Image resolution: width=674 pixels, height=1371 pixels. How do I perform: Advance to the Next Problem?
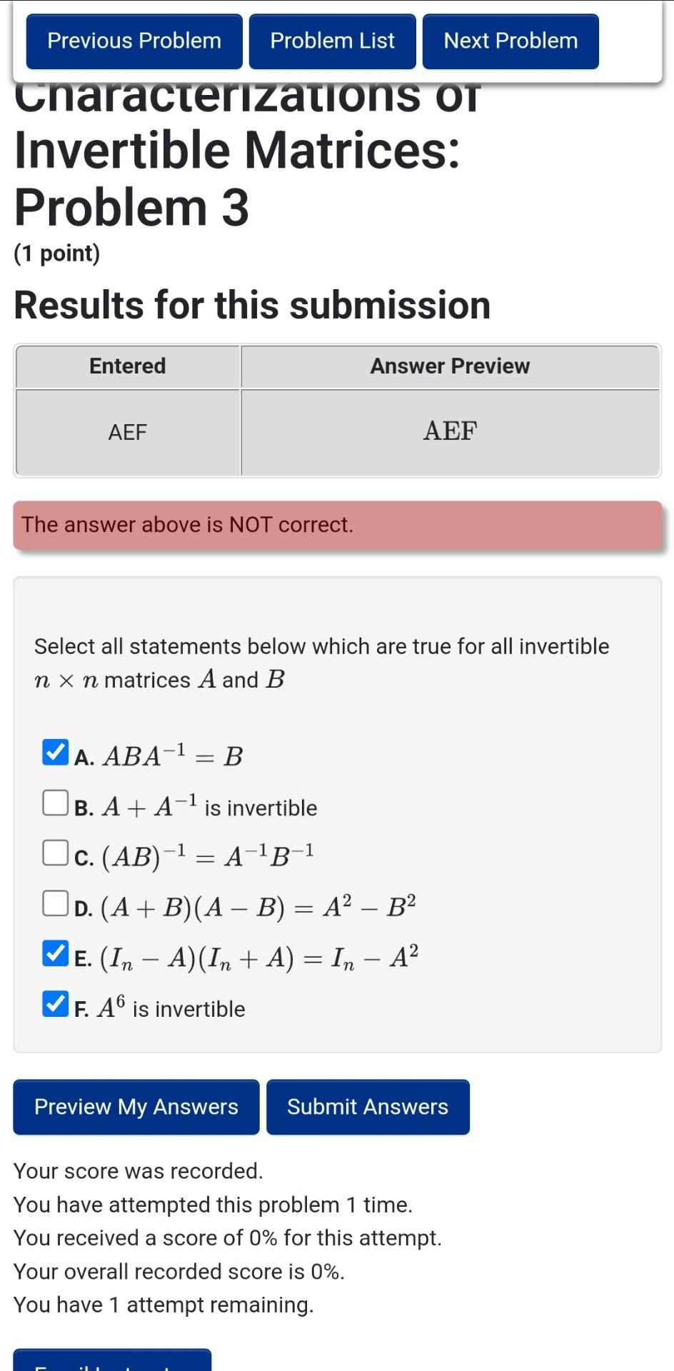pos(510,41)
